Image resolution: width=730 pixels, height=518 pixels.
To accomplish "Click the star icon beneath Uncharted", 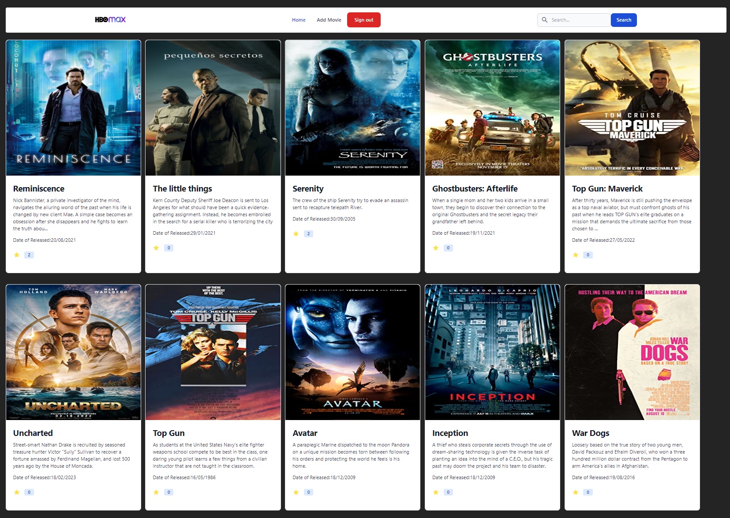I will (x=16, y=492).
